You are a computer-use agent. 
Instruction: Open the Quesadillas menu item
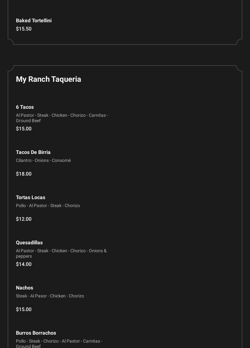(29, 243)
